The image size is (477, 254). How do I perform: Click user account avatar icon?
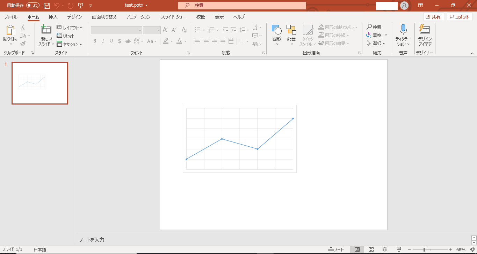click(x=404, y=6)
